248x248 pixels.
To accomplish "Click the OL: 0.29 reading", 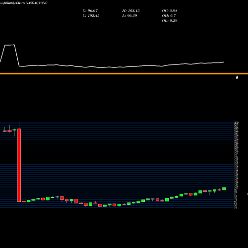I will [x=170, y=20].
